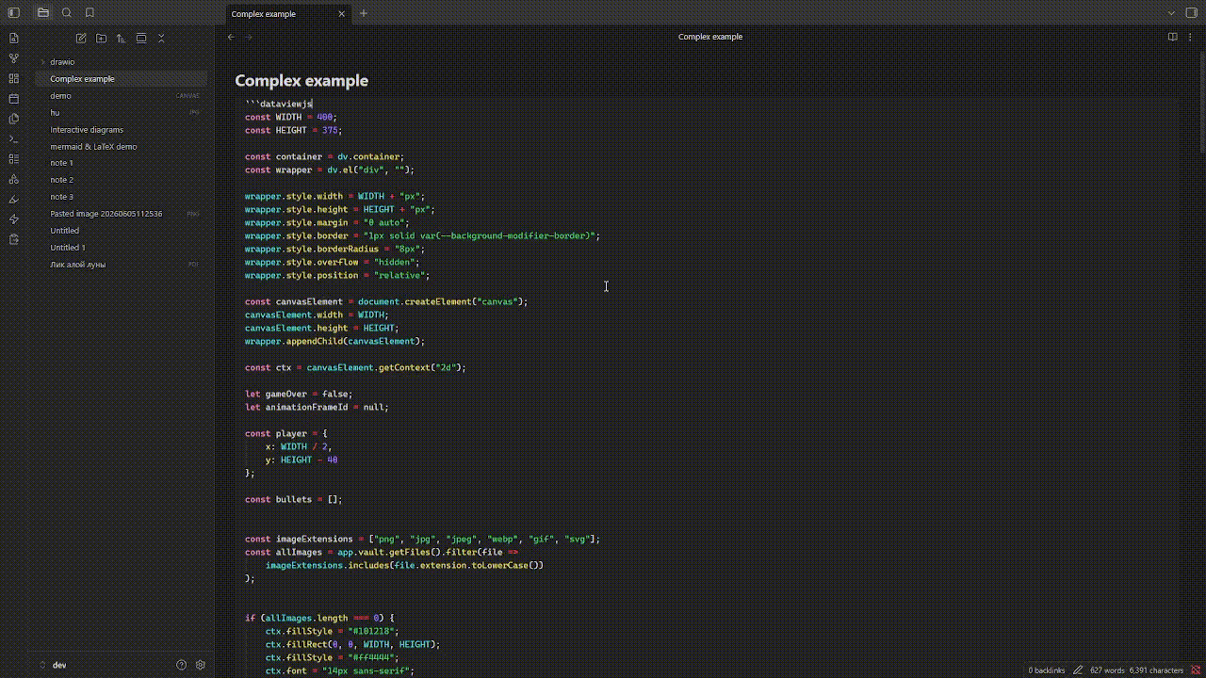The image size is (1206, 678).
Task: Open note 1 in file list
Action: pos(121,163)
